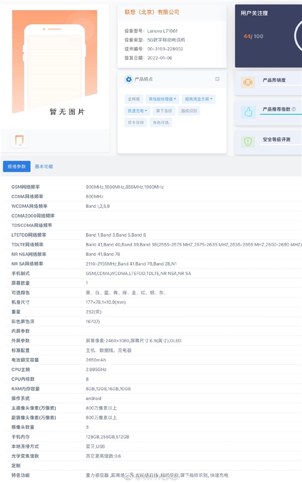Click the NR NSA value Band 41,Band 78
The height and width of the screenshot is (483, 302).
pyautogui.click(x=103, y=254)
